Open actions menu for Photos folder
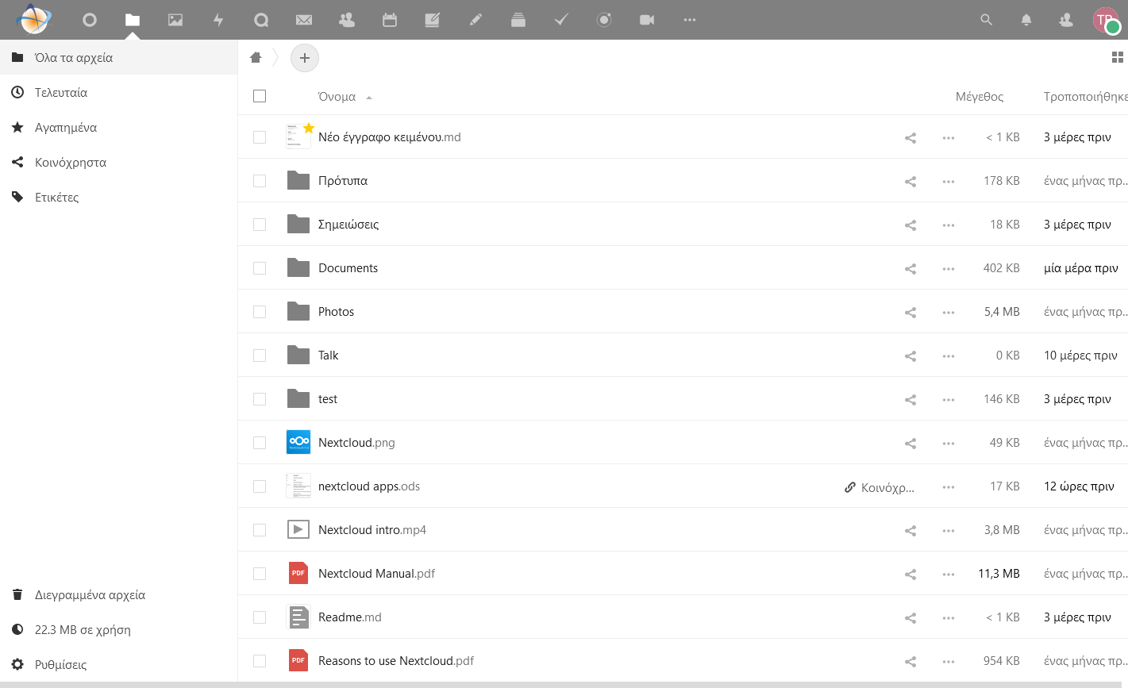1128x688 pixels. tap(949, 313)
